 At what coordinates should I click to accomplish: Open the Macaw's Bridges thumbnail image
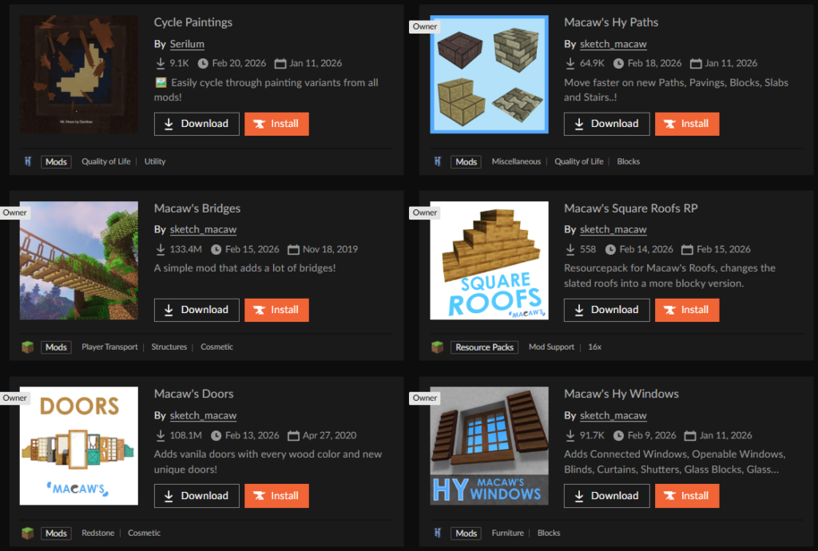click(79, 260)
